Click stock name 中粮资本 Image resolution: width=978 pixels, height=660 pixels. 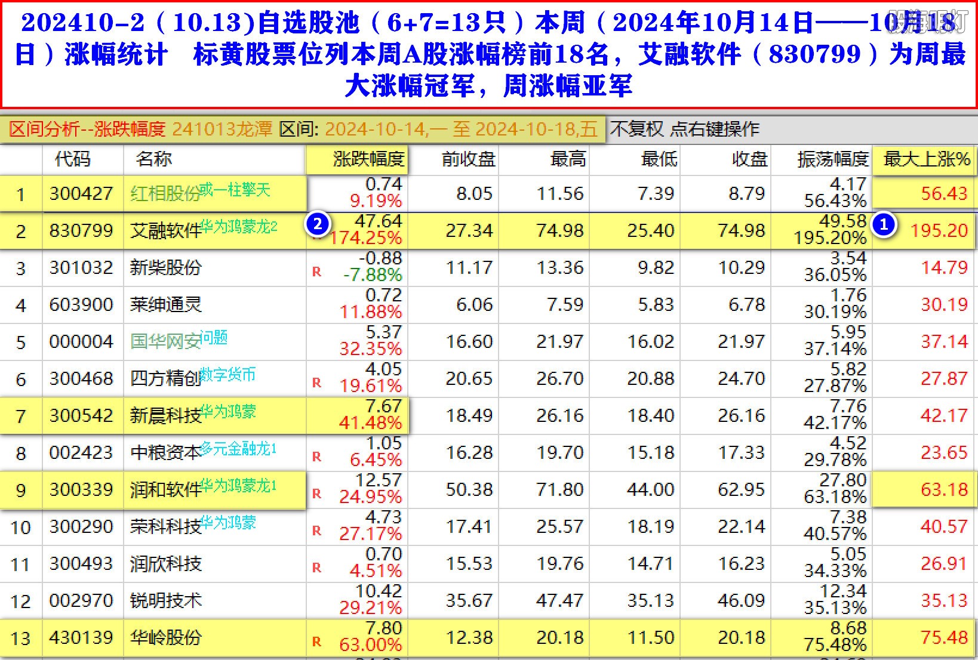165,453
